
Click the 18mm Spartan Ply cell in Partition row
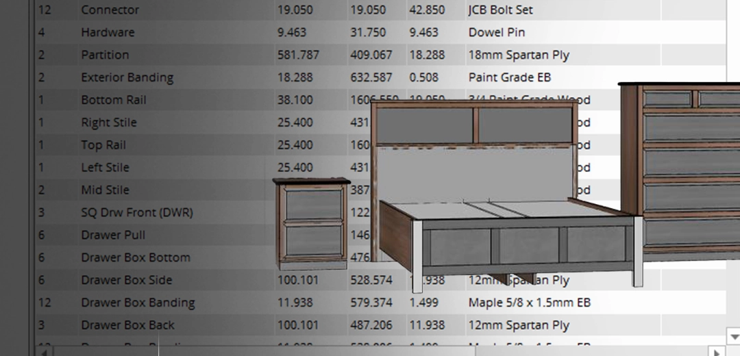tap(519, 55)
